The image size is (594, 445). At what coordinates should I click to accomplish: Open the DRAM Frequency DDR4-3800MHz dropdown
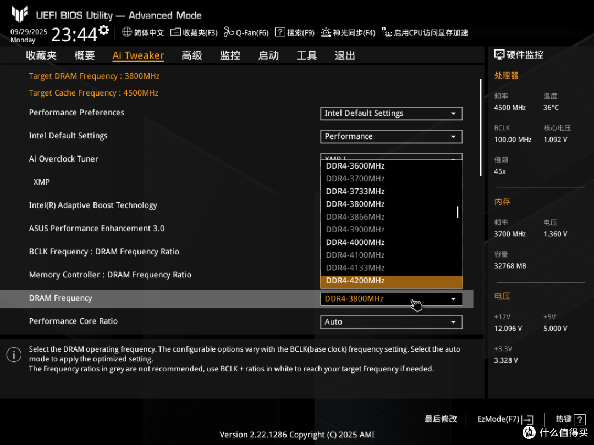[392, 299]
